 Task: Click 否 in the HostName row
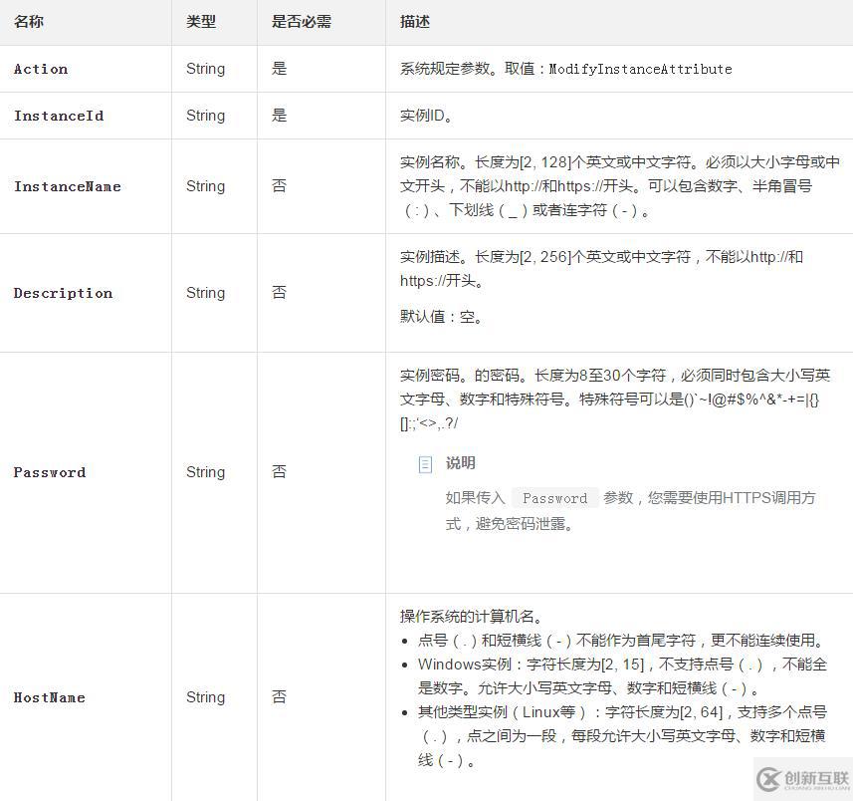[x=279, y=697]
